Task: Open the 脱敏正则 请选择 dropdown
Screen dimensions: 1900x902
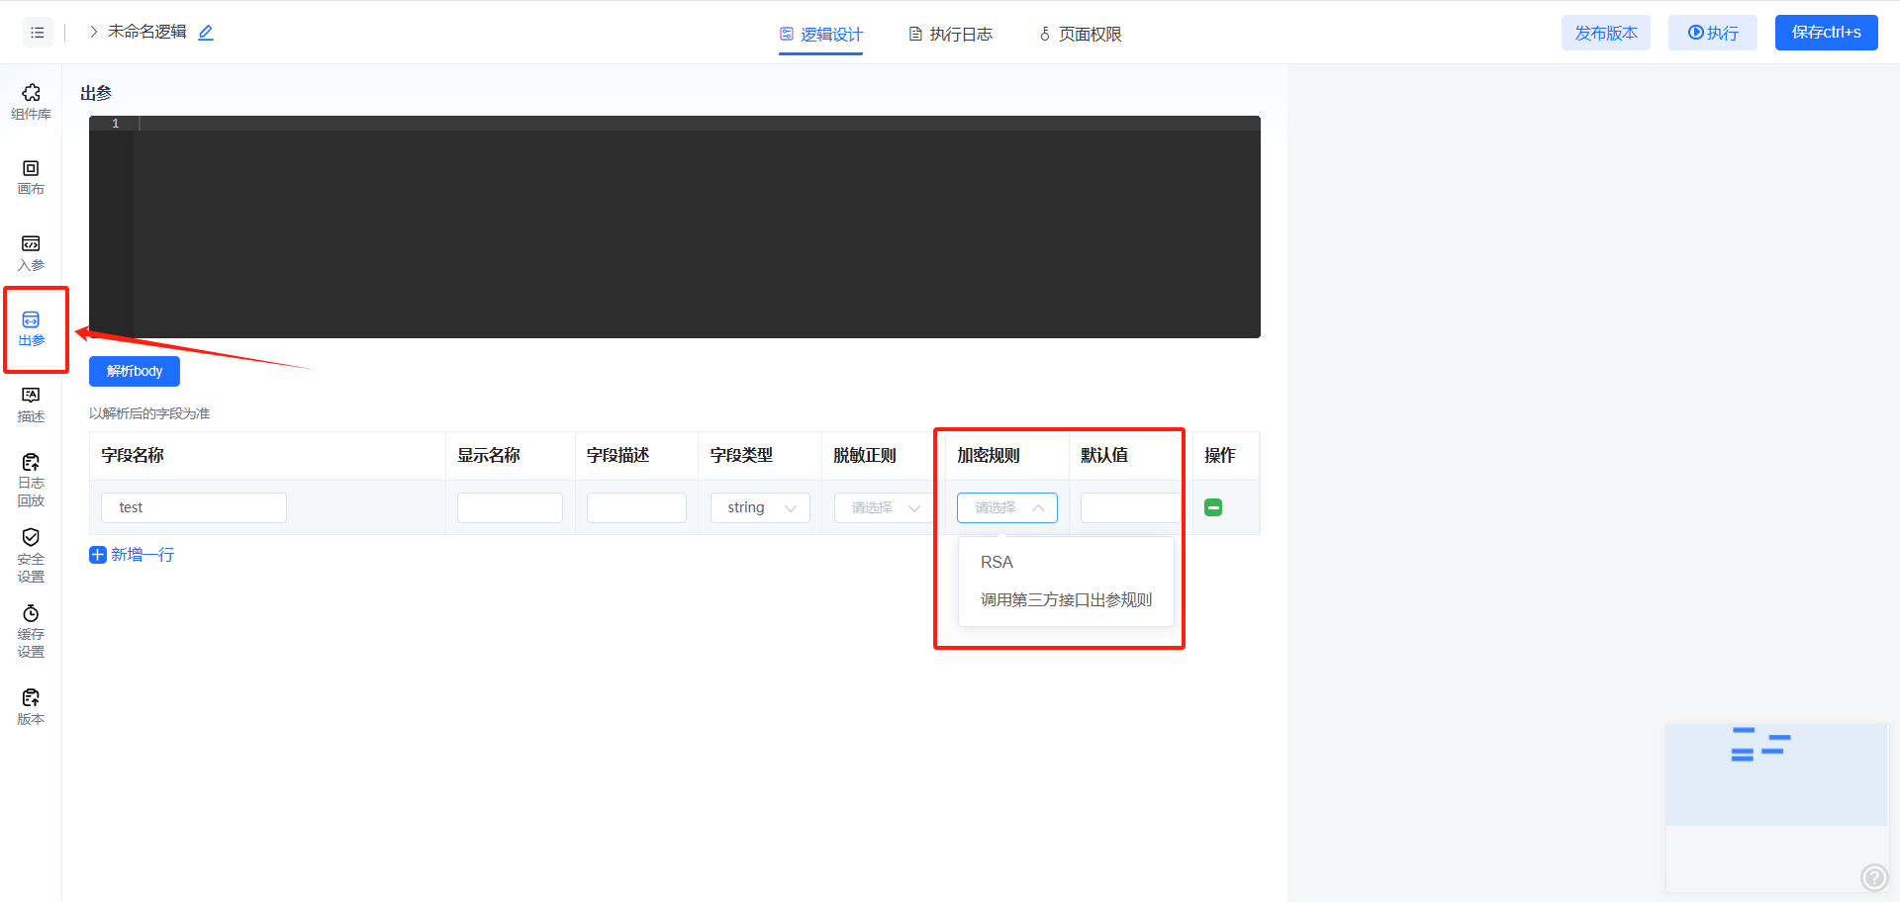Action: tap(884, 507)
